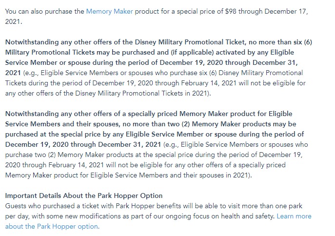Click 'You can also purchase the' opening text
This screenshot has width=335, height=236.
click(44, 12)
